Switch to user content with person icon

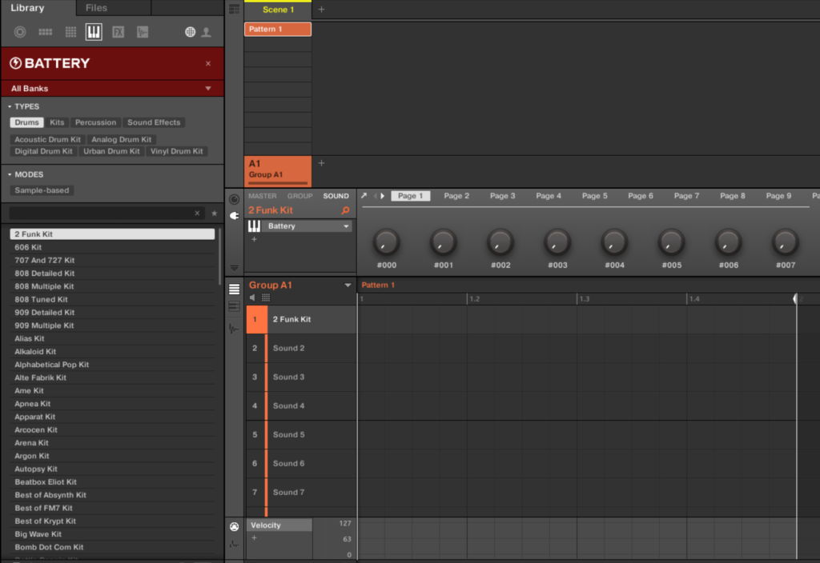click(x=206, y=32)
